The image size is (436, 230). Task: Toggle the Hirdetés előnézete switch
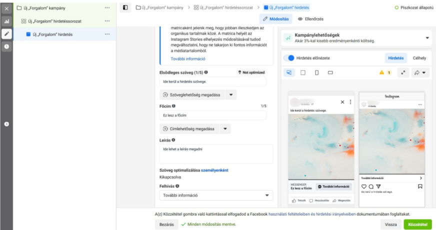click(289, 58)
